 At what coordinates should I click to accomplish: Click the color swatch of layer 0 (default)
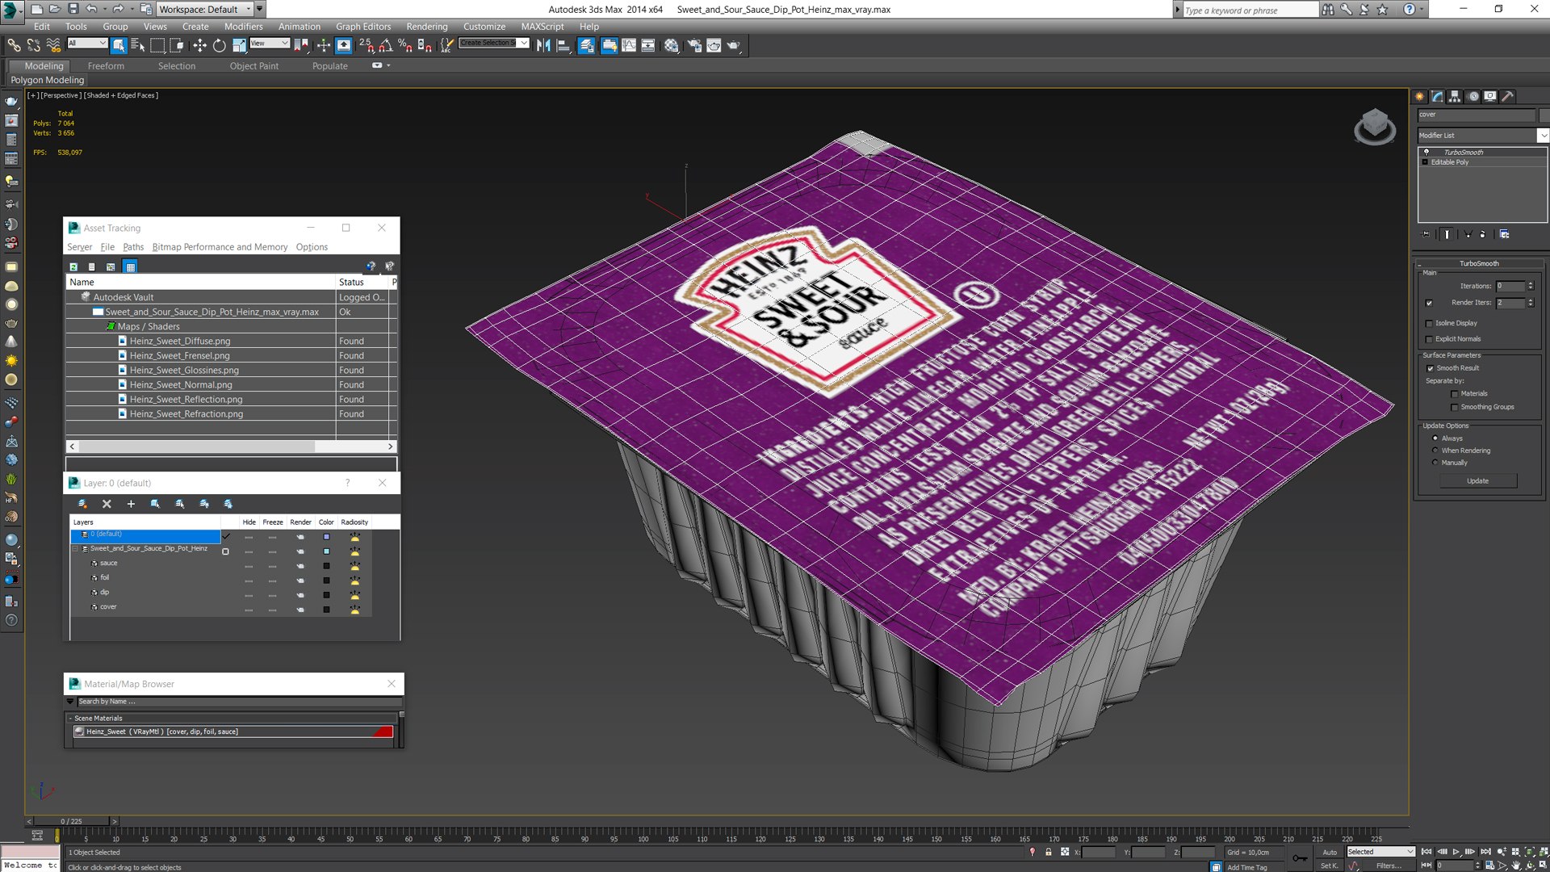click(326, 537)
